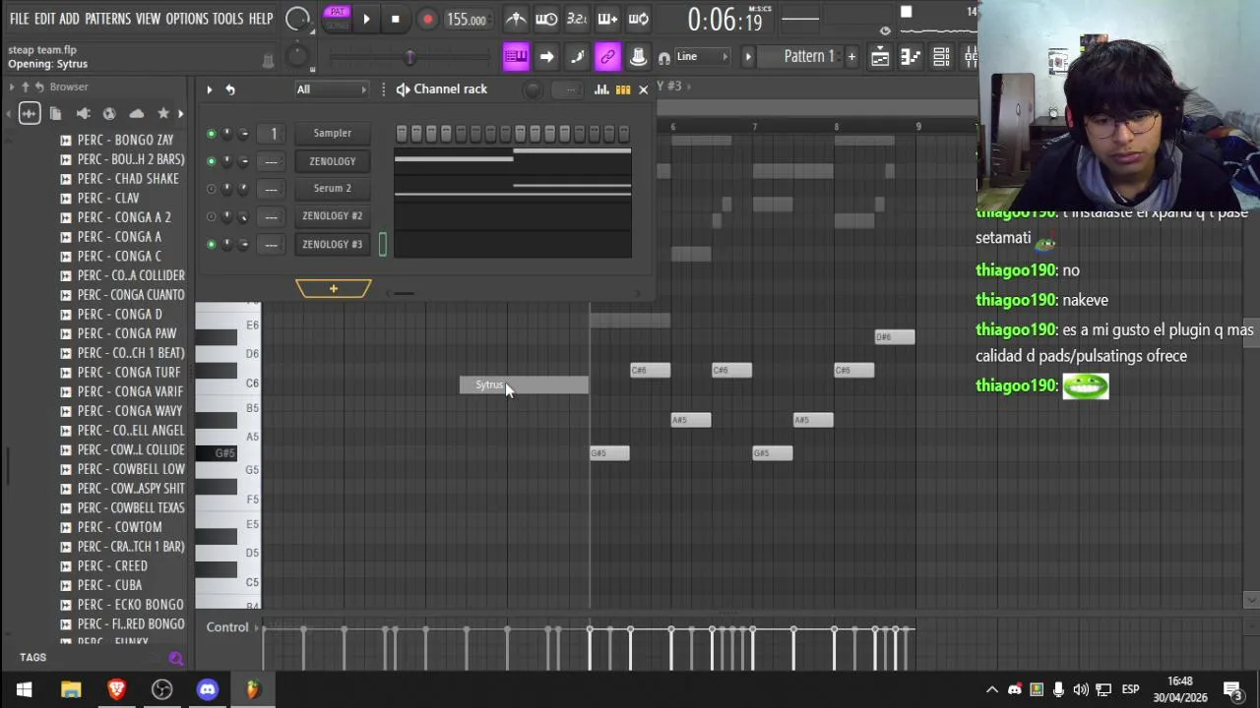Toggle graph editor icon in Channel rack

[x=601, y=89]
